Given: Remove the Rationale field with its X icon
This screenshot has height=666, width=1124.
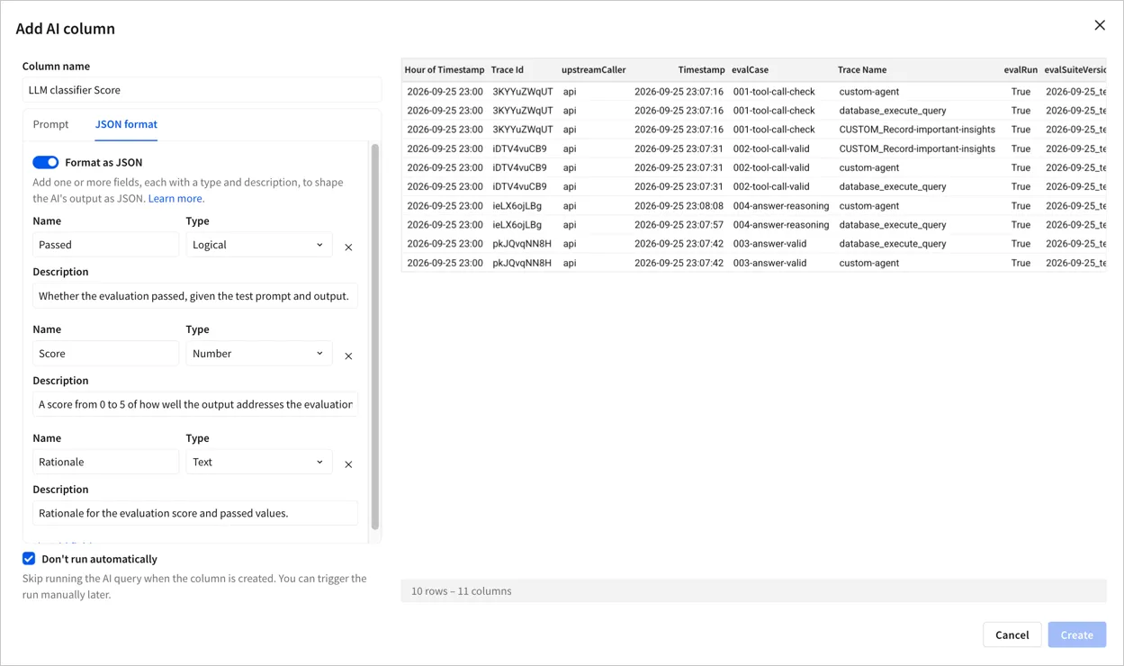Looking at the screenshot, I should [348, 464].
